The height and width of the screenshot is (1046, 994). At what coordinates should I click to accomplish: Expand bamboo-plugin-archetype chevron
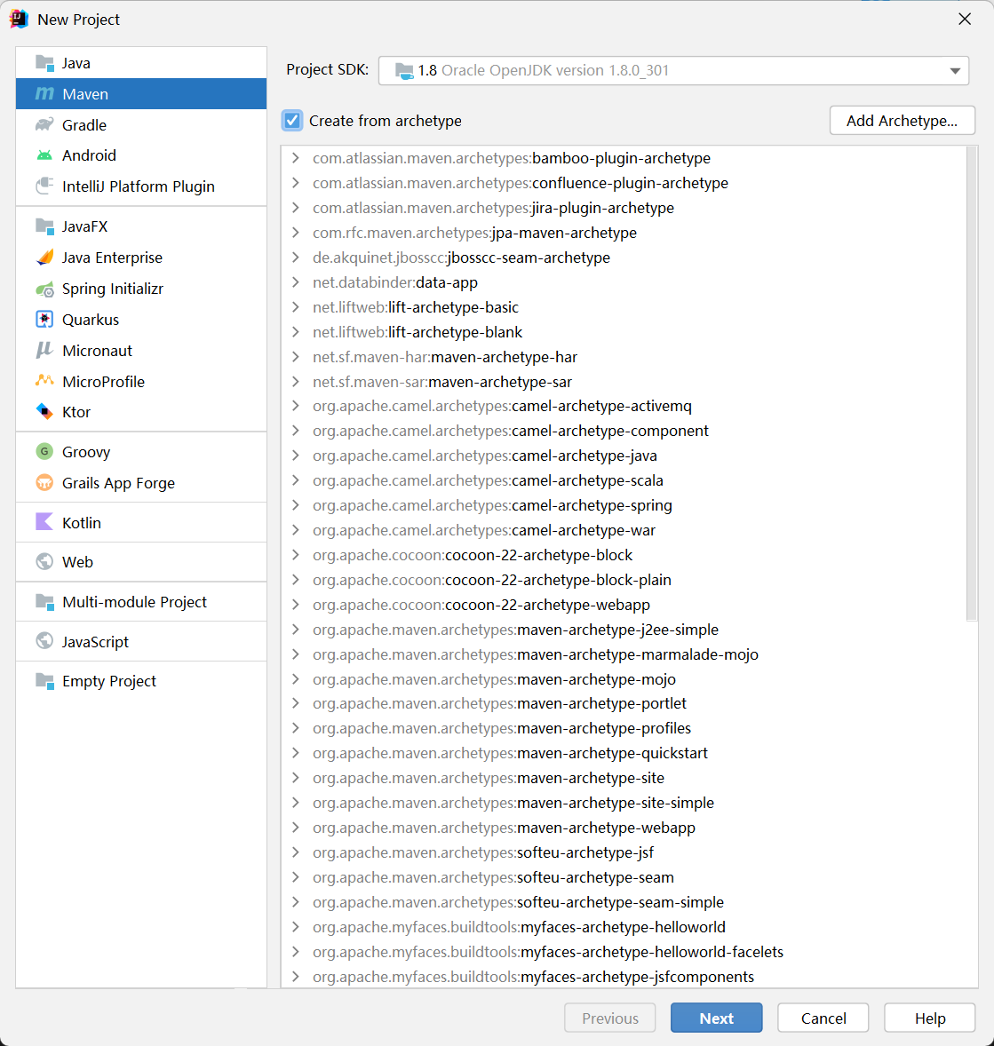296,158
